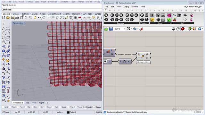Viewport: 205px width, 115px height.
Task: Click the red sketch pen icon in Grasshopper
Action: 141,29
